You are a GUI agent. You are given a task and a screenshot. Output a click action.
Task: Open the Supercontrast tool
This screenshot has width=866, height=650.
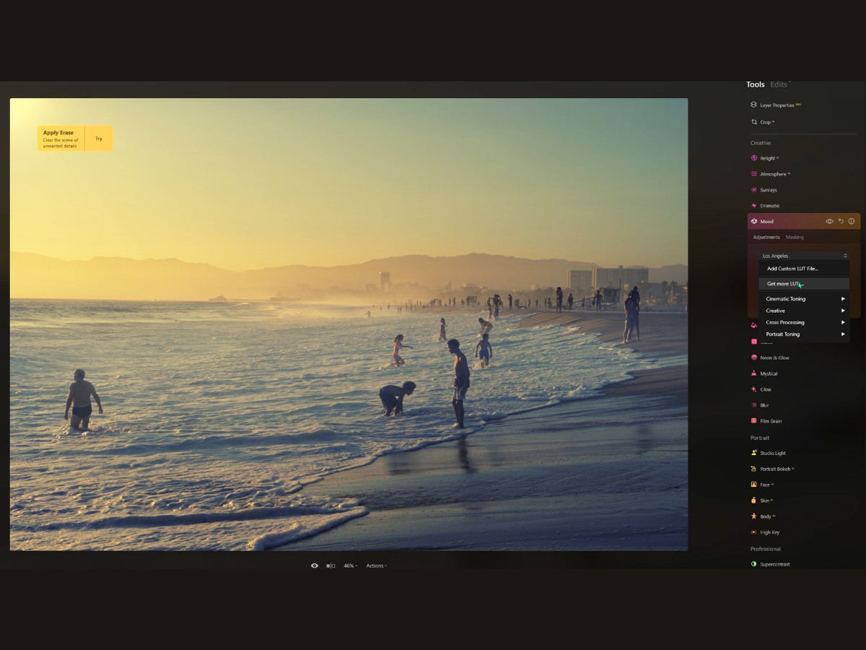pos(770,564)
